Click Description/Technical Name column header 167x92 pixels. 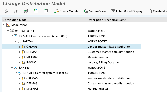point(127,20)
